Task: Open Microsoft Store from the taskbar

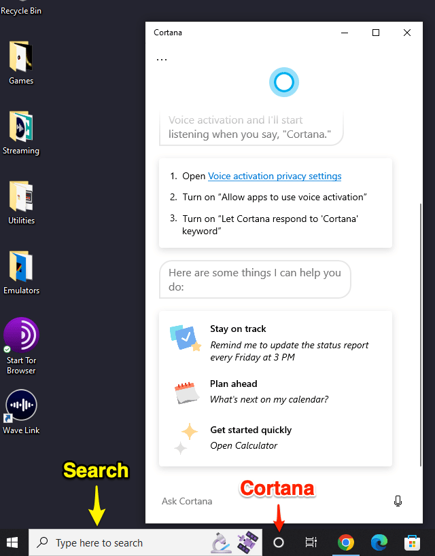Action: (x=412, y=542)
